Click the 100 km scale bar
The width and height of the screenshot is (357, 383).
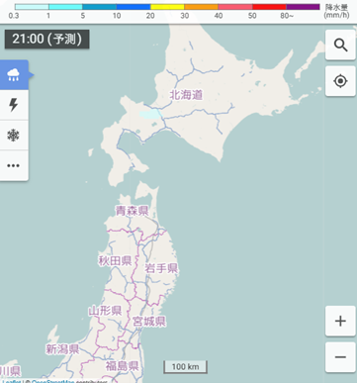(185, 367)
